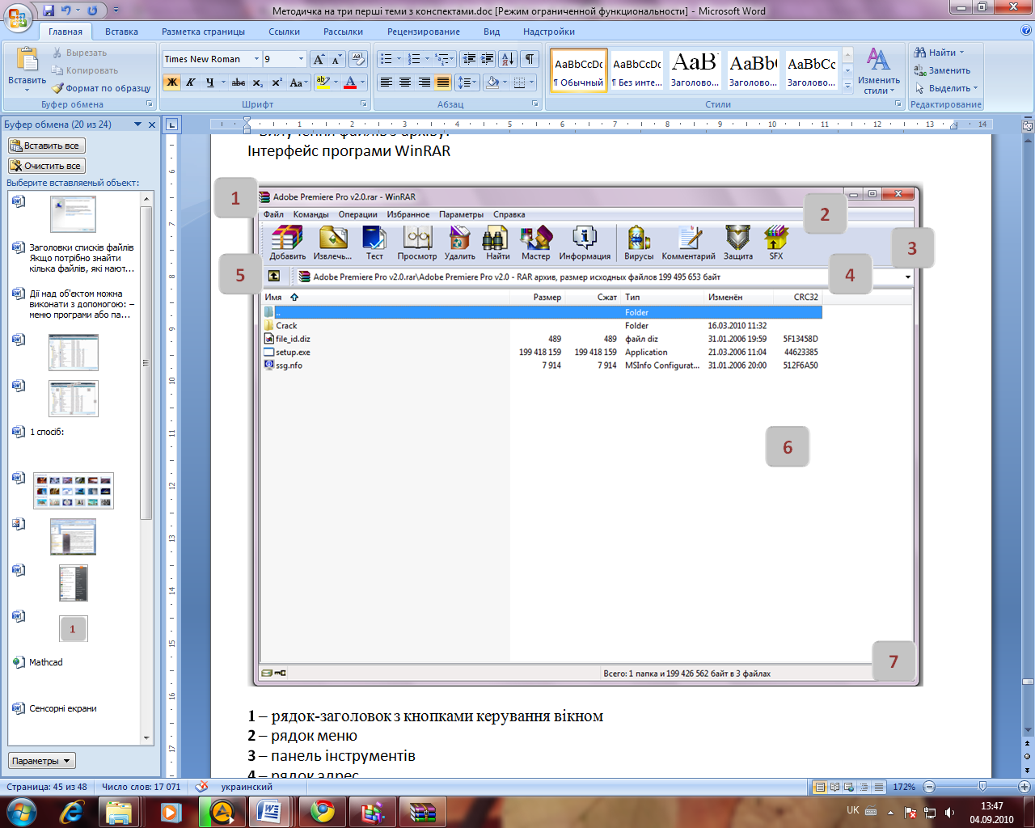Apply the Без интервала style
The height and width of the screenshot is (828, 1035).
click(637, 71)
